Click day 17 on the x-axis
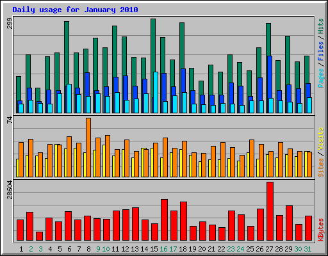This screenshot has width=328, height=256. [173, 249]
